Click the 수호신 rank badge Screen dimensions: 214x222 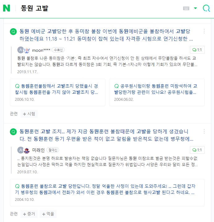[58, 50]
